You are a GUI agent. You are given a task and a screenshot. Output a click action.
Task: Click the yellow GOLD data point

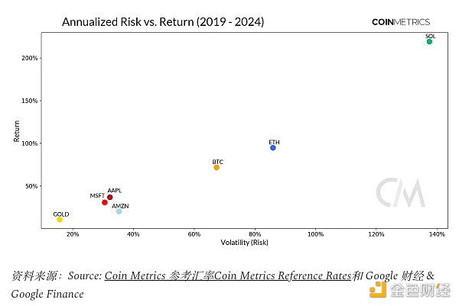60,219
